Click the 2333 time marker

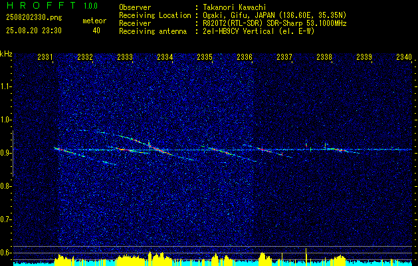click(125, 57)
